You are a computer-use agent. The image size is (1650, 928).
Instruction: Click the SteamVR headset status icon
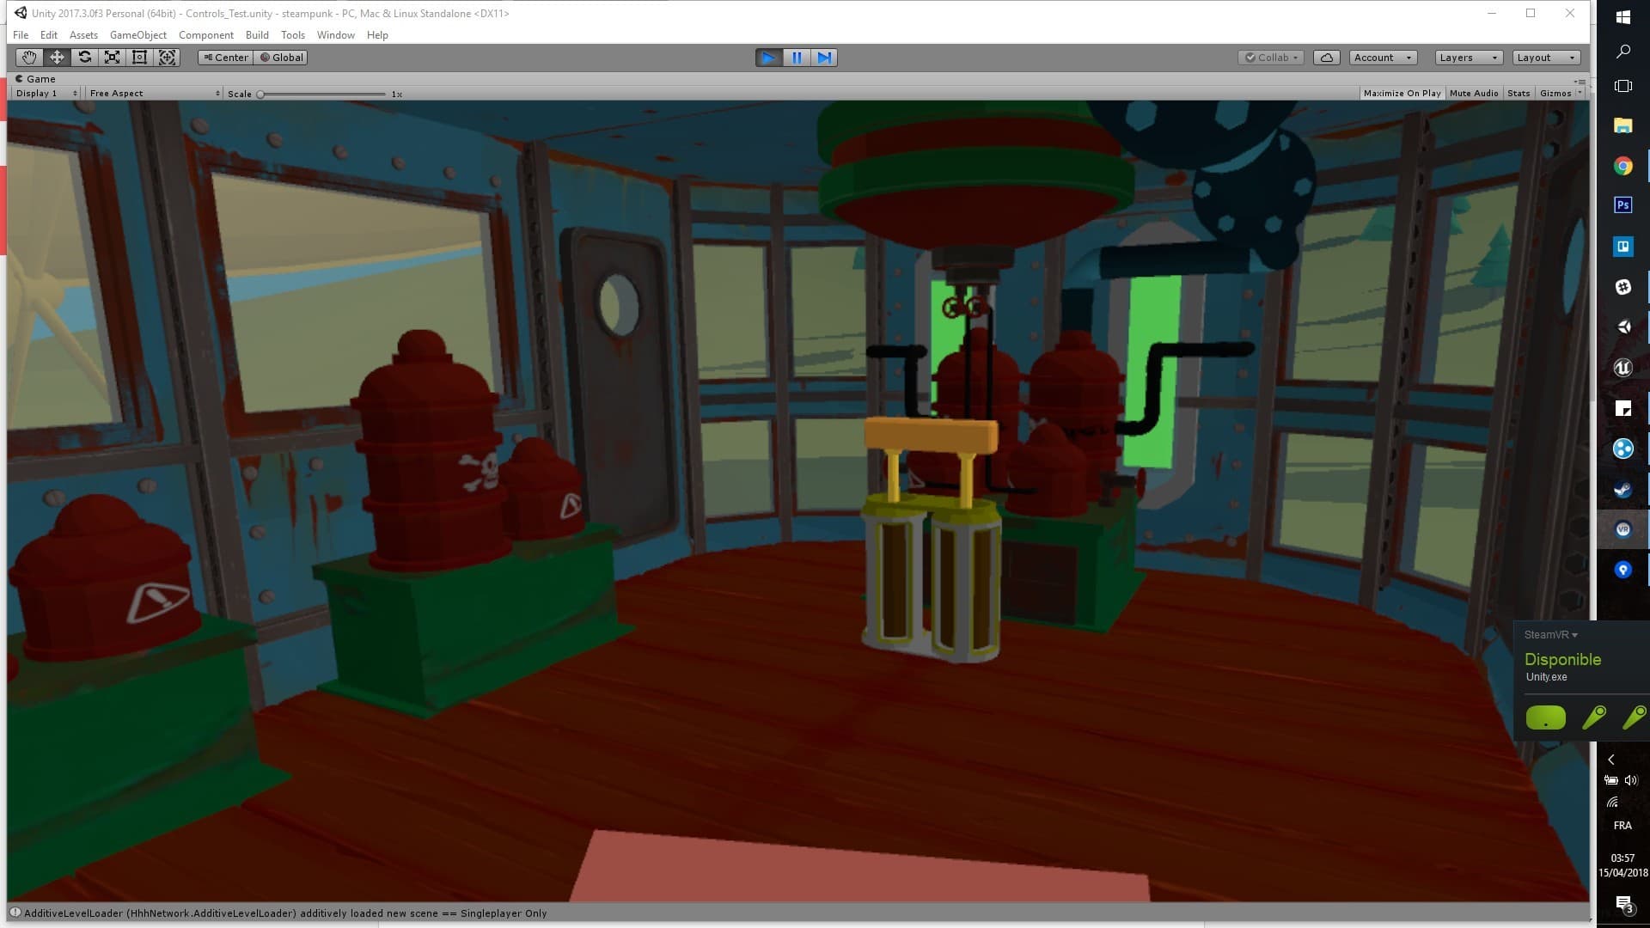click(1546, 717)
